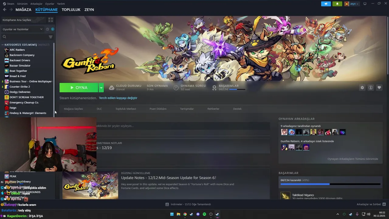Click the Oynama Süresi clock icon
The image size is (389, 219).
(x=176, y=88)
